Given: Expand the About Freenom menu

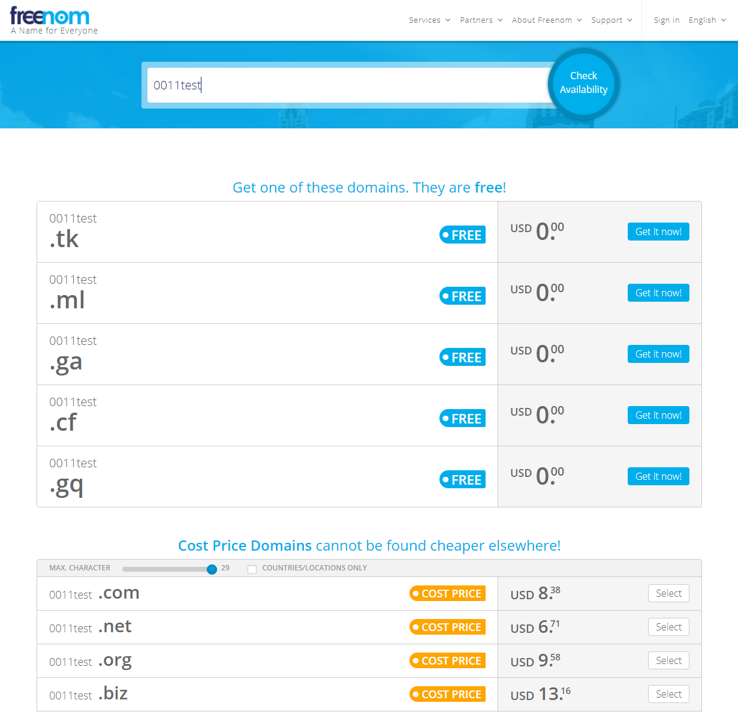Looking at the screenshot, I should [x=547, y=20].
